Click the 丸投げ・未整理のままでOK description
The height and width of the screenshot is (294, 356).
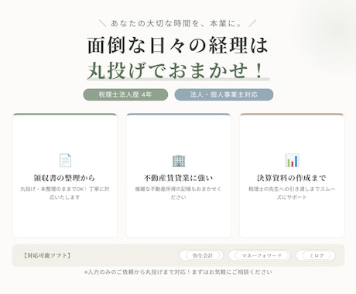coord(65,193)
